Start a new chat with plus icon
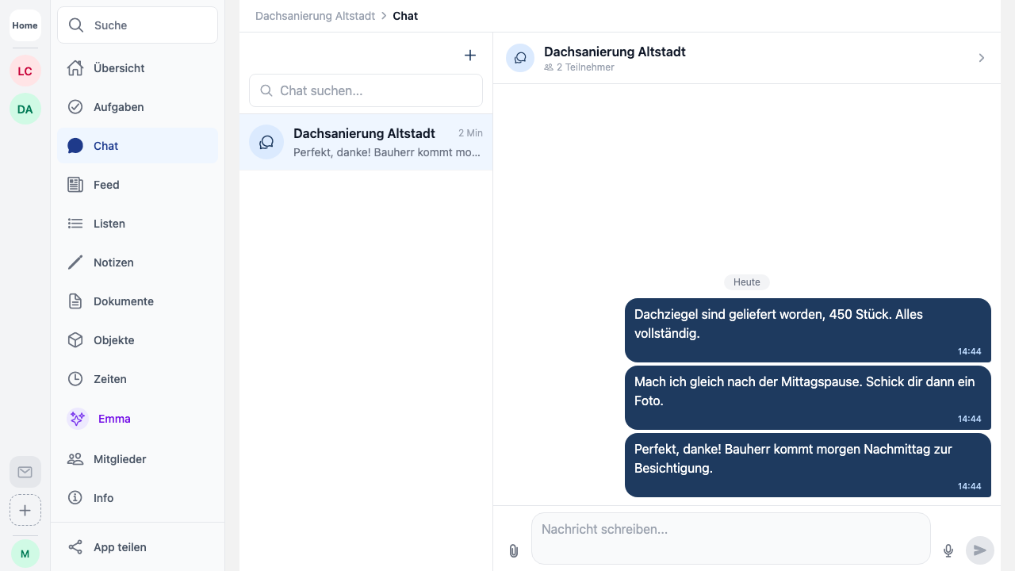The width and height of the screenshot is (1015, 571). 470,55
